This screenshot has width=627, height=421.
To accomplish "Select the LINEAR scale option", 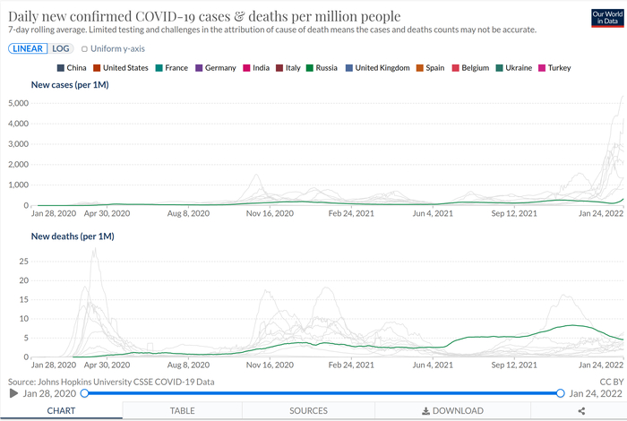I will (x=29, y=48).
